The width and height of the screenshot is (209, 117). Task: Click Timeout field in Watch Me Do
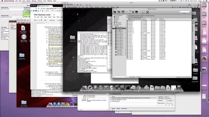(165, 100)
